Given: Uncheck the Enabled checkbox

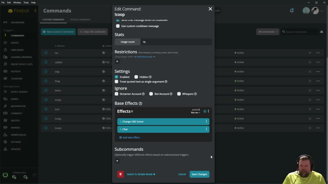Looking at the screenshot, I should (x=117, y=77).
